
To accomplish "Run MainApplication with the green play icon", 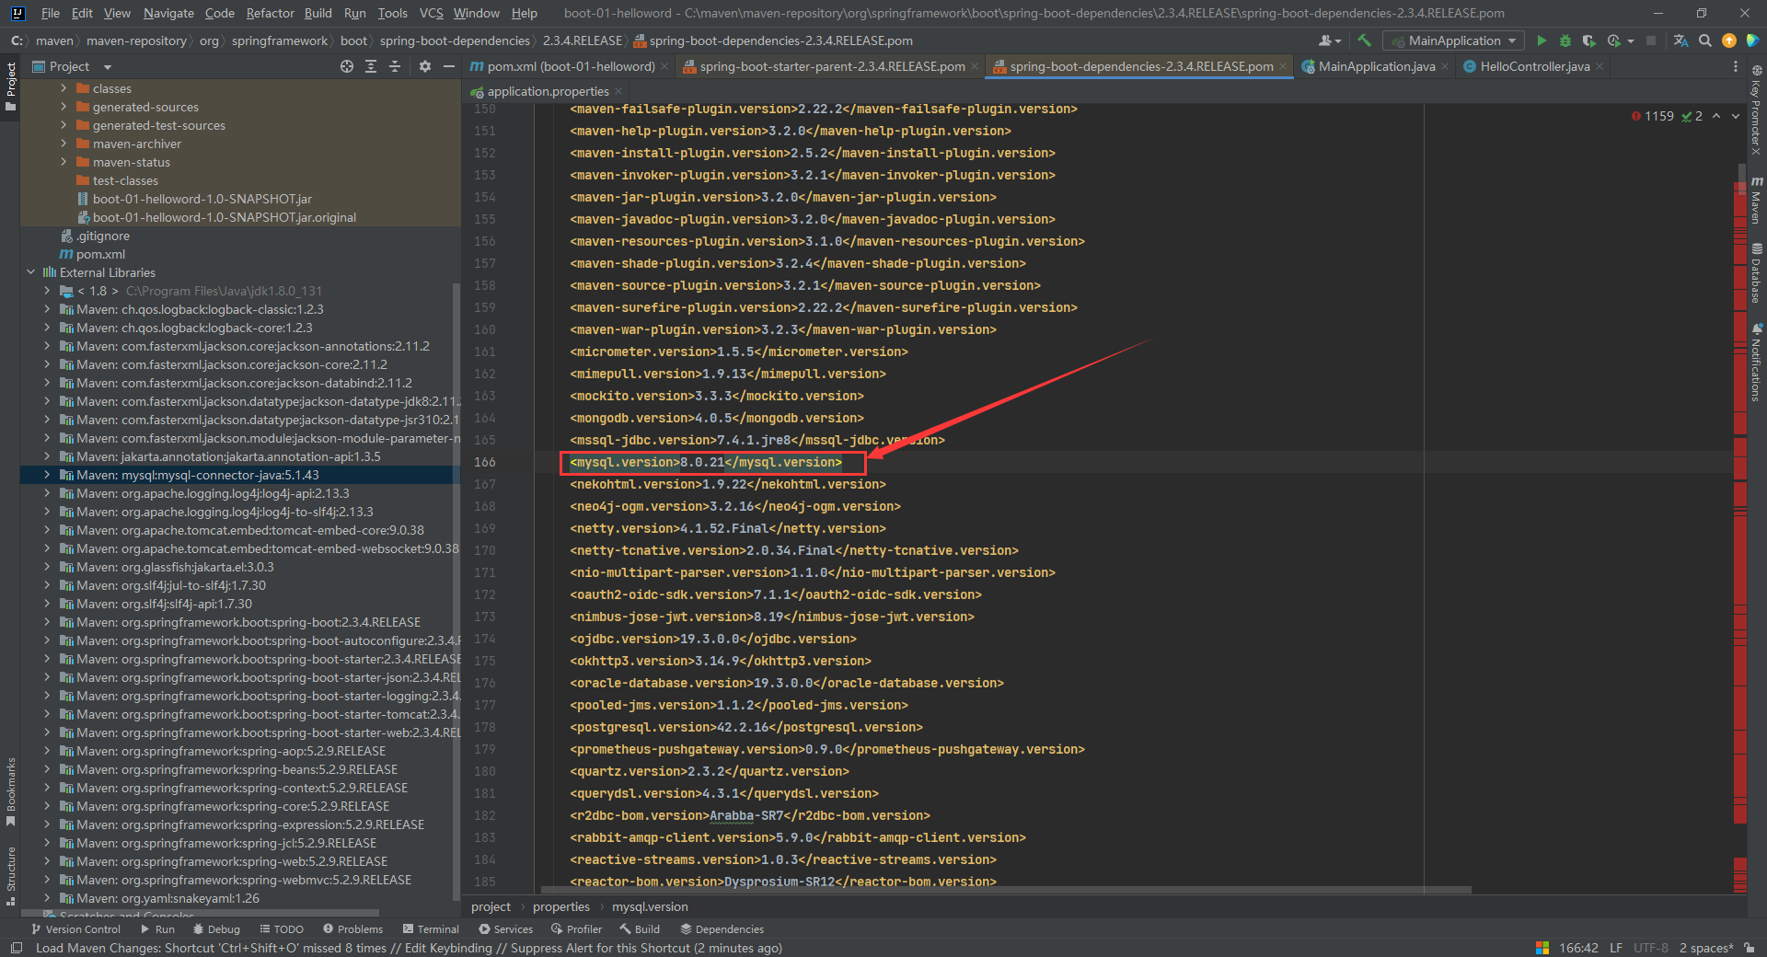I will click(x=1542, y=40).
